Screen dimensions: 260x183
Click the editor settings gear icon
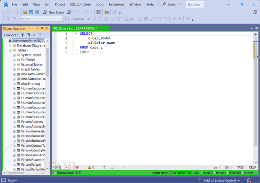click(257, 28)
